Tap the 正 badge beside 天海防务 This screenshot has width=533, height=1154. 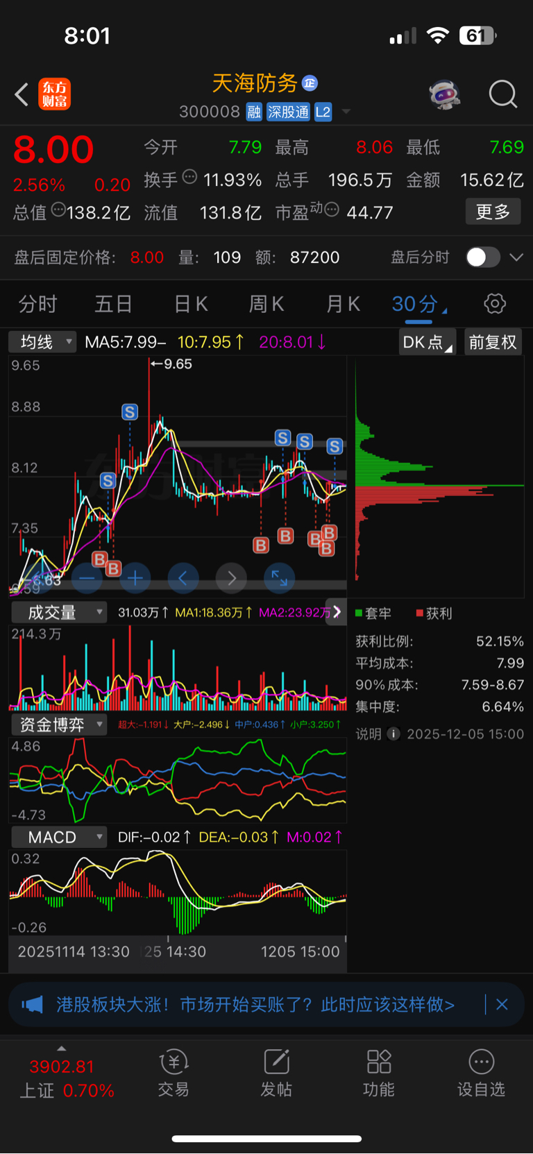coord(310,83)
